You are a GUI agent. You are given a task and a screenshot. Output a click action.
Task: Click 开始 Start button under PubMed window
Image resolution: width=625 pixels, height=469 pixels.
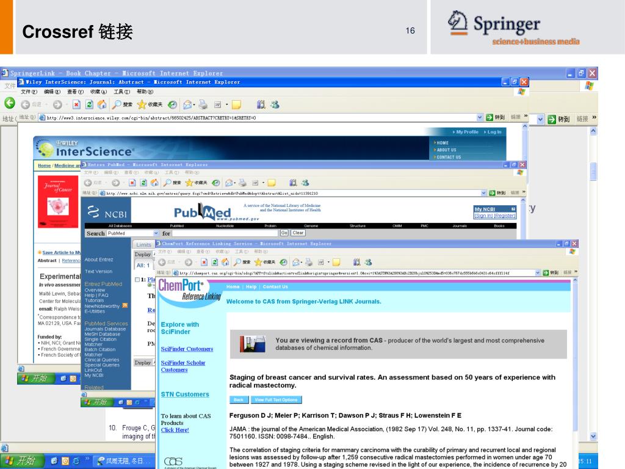tap(98, 402)
